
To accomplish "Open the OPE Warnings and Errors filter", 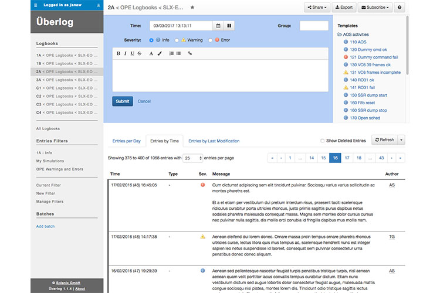I will coord(59,169).
